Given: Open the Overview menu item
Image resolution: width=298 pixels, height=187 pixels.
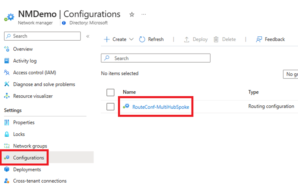Looking at the screenshot, I should (23, 49).
